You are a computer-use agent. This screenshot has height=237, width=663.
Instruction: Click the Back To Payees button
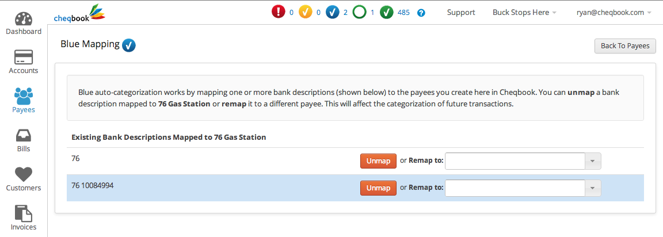click(x=624, y=46)
